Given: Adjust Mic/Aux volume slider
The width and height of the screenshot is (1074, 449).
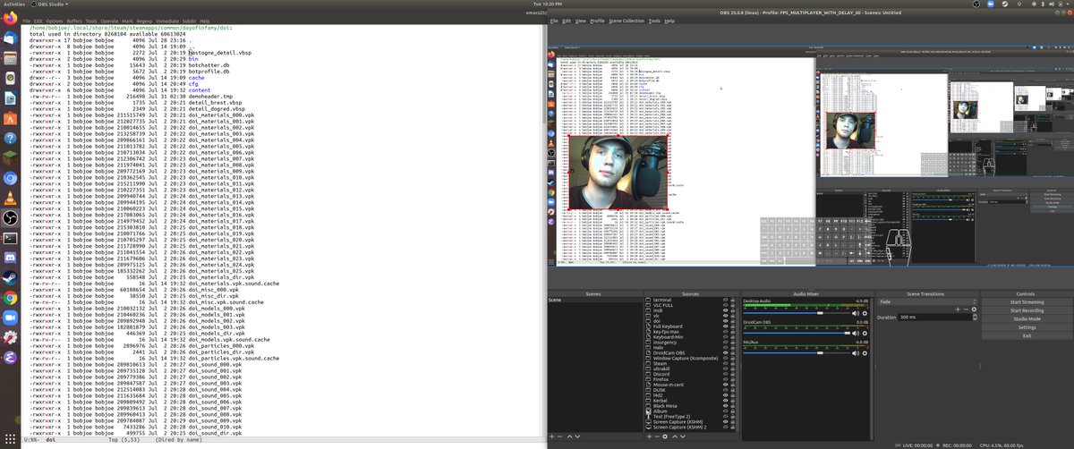Looking at the screenshot, I should coord(797,353).
